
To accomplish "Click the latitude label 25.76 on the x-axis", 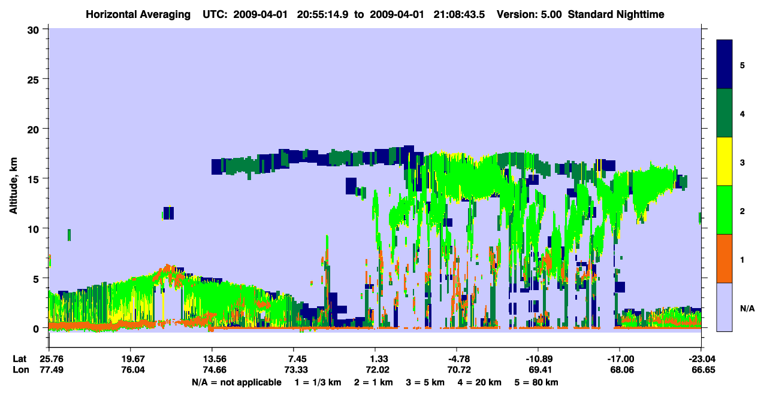I will tap(49, 359).
